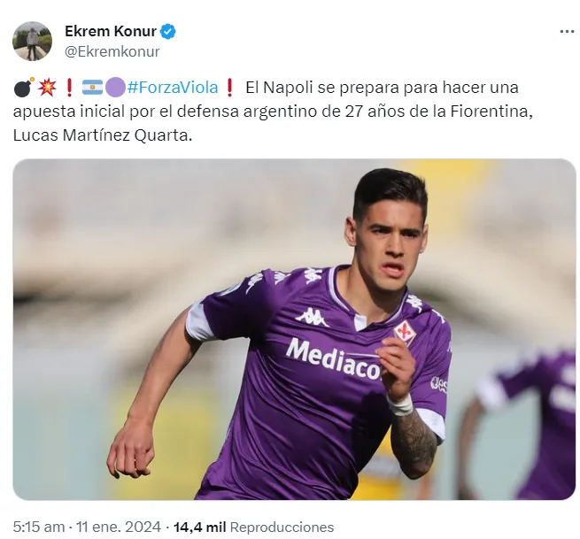Click the purple circle emoji
This screenshot has width=580, height=539.
click(115, 88)
